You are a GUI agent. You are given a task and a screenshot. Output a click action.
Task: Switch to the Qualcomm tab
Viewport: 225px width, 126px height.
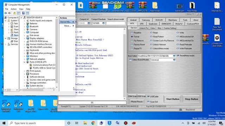(153, 24)
